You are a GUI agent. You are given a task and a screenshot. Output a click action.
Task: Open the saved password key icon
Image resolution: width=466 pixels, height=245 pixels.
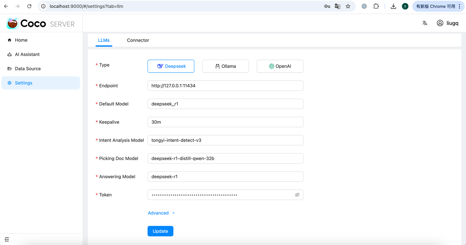pos(327,6)
